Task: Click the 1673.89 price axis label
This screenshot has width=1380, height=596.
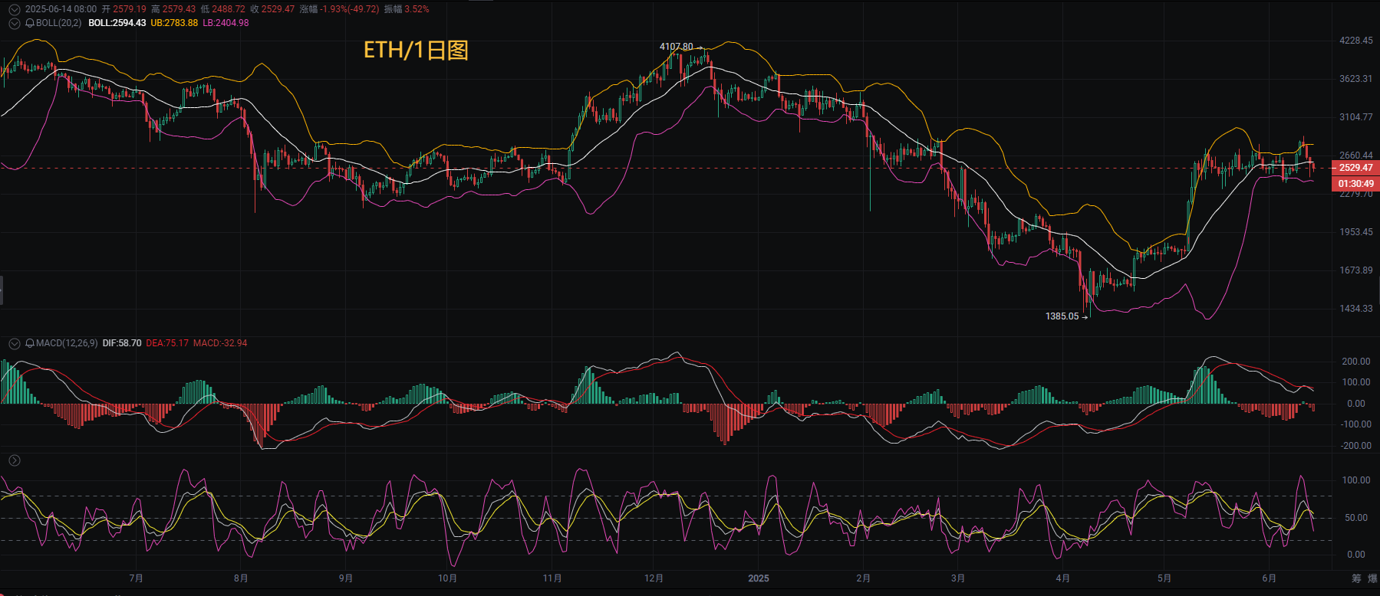Action: tap(1356, 270)
